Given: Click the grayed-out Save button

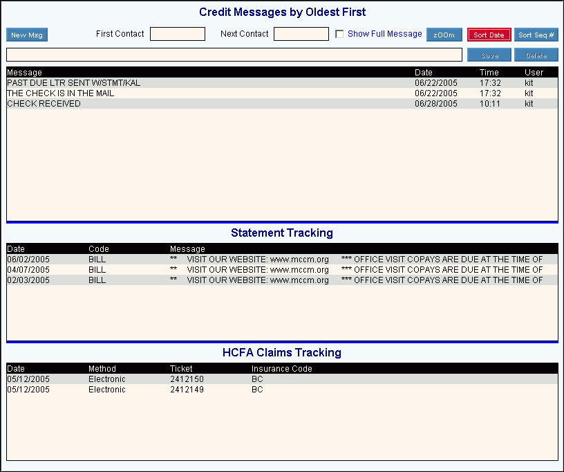Looking at the screenshot, I should (x=489, y=55).
